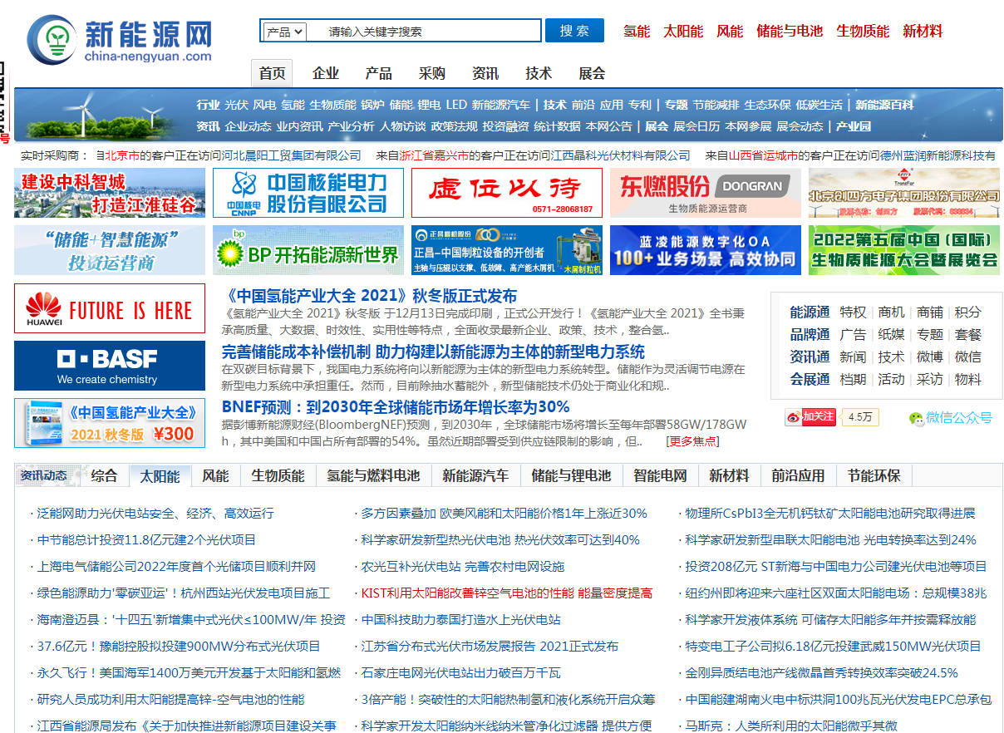Click the 中国核能电力 CNNP logo banner
The height and width of the screenshot is (733, 1004).
308,193
